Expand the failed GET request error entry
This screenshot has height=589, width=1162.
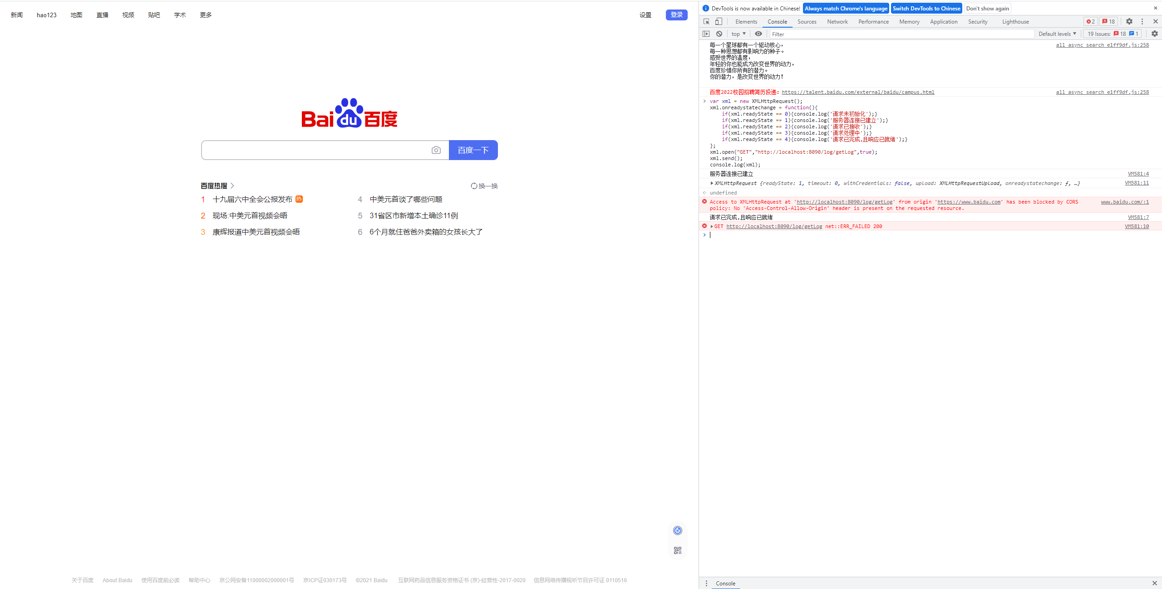(712, 226)
